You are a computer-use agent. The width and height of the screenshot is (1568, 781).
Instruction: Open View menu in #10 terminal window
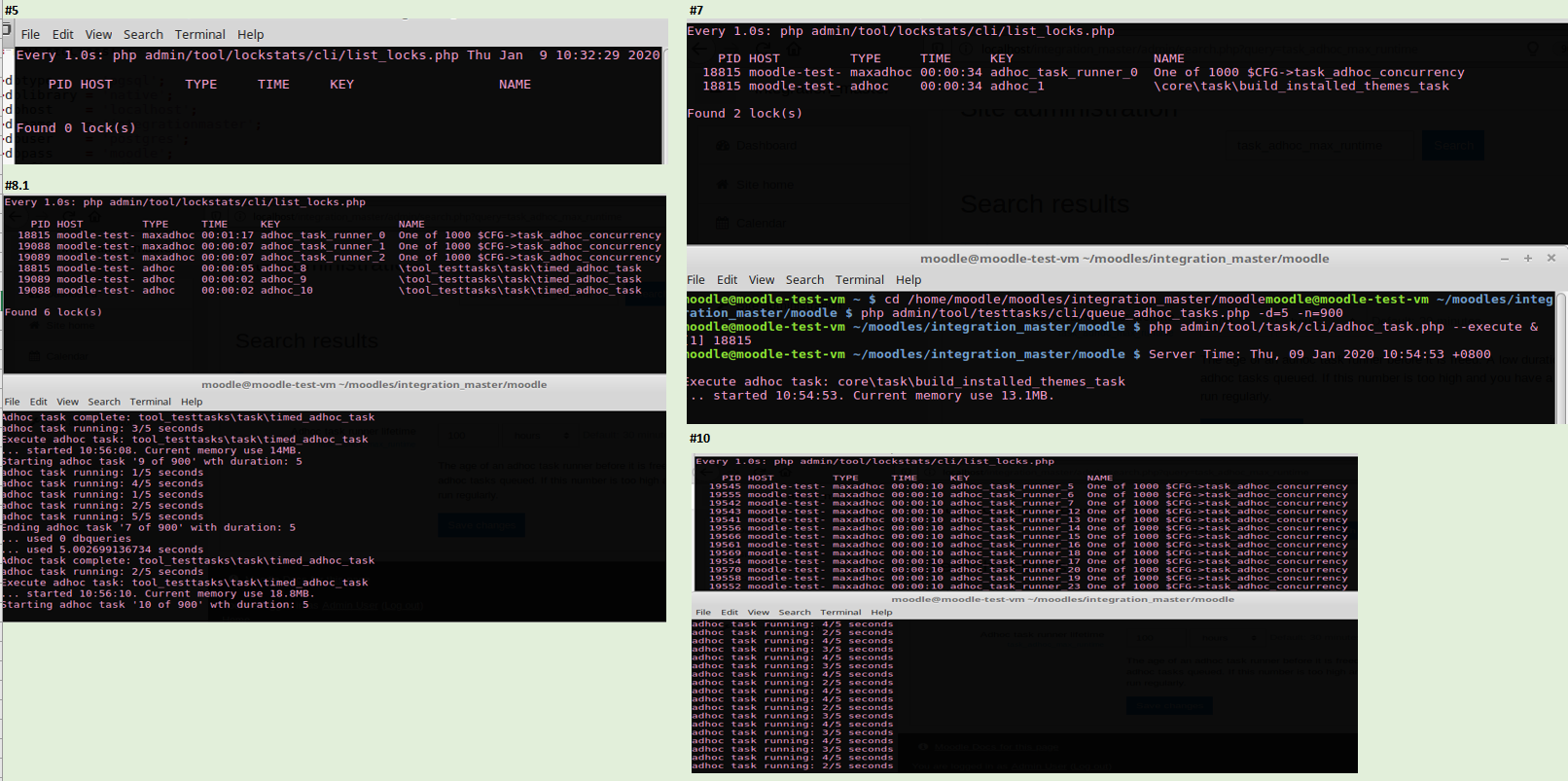point(759,612)
